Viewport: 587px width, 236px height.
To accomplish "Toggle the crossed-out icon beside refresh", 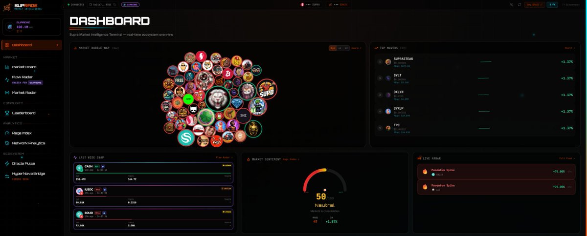I will coord(512,4).
